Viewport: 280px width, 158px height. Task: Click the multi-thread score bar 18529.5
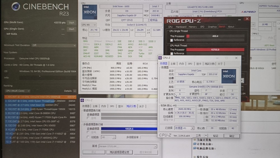pyautogui.click(x=129, y=129)
